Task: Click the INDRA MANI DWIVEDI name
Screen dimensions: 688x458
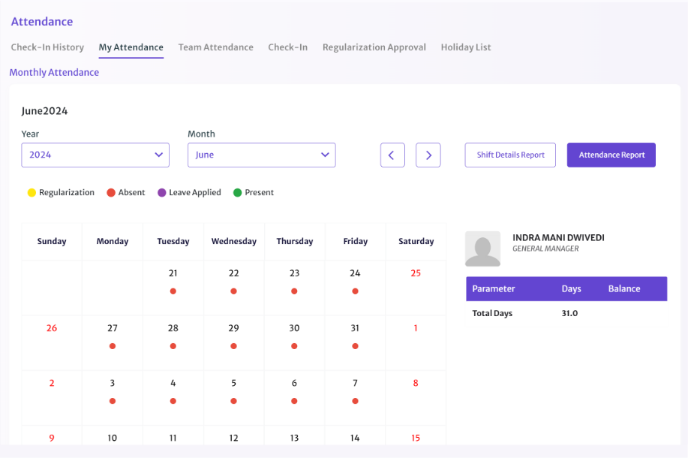Action: (x=558, y=237)
